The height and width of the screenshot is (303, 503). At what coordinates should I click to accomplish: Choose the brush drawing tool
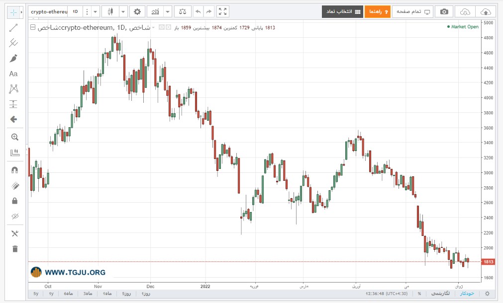pyautogui.click(x=13, y=58)
